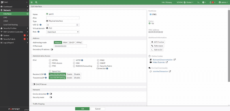Open the CLI console icon in the header
Viewport: 230px width, 111px height.
point(199,2)
